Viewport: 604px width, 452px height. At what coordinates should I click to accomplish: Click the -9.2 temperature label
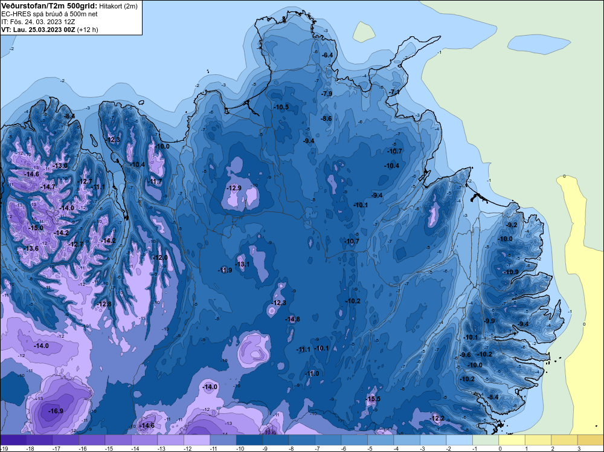[x=512, y=225]
